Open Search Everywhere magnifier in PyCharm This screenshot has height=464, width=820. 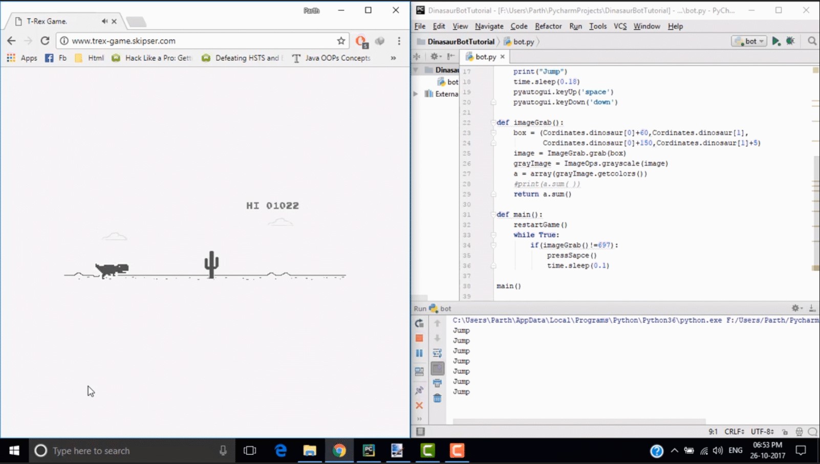pos(812,41)
